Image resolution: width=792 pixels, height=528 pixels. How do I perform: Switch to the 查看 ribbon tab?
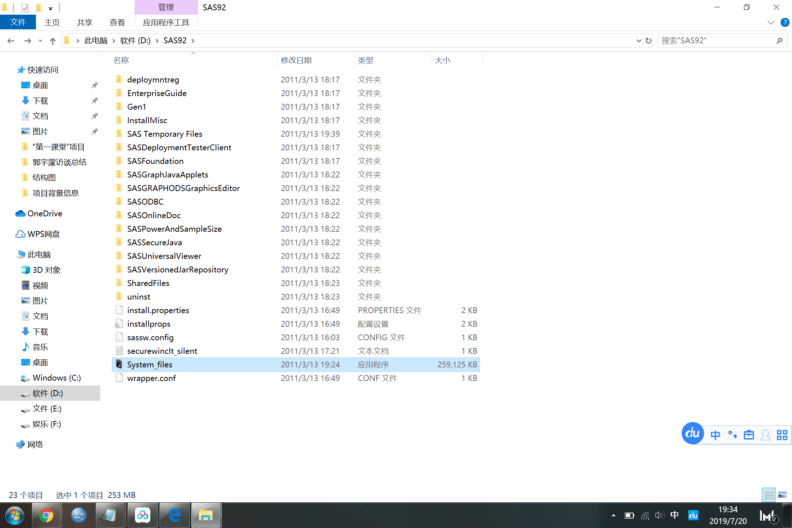[x=117, y=22]
